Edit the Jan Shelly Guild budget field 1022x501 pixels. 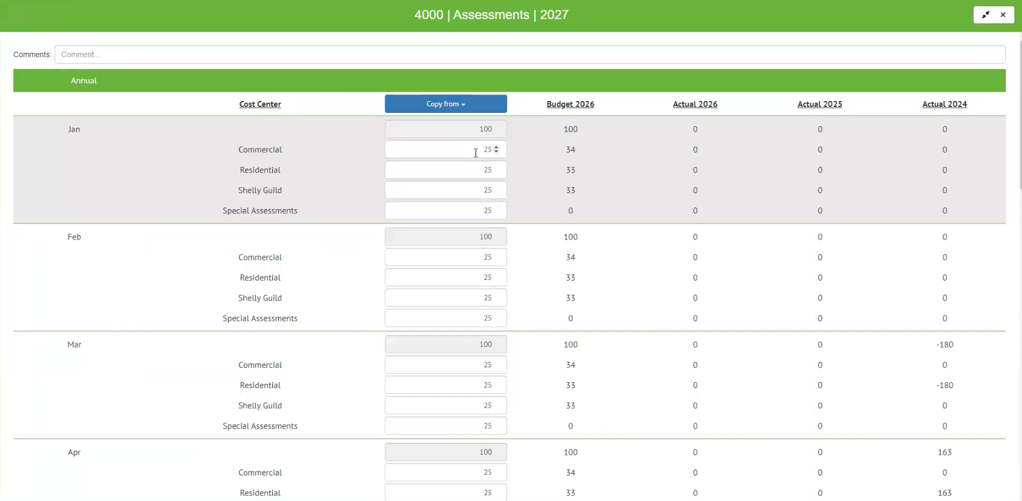[446, 190]
